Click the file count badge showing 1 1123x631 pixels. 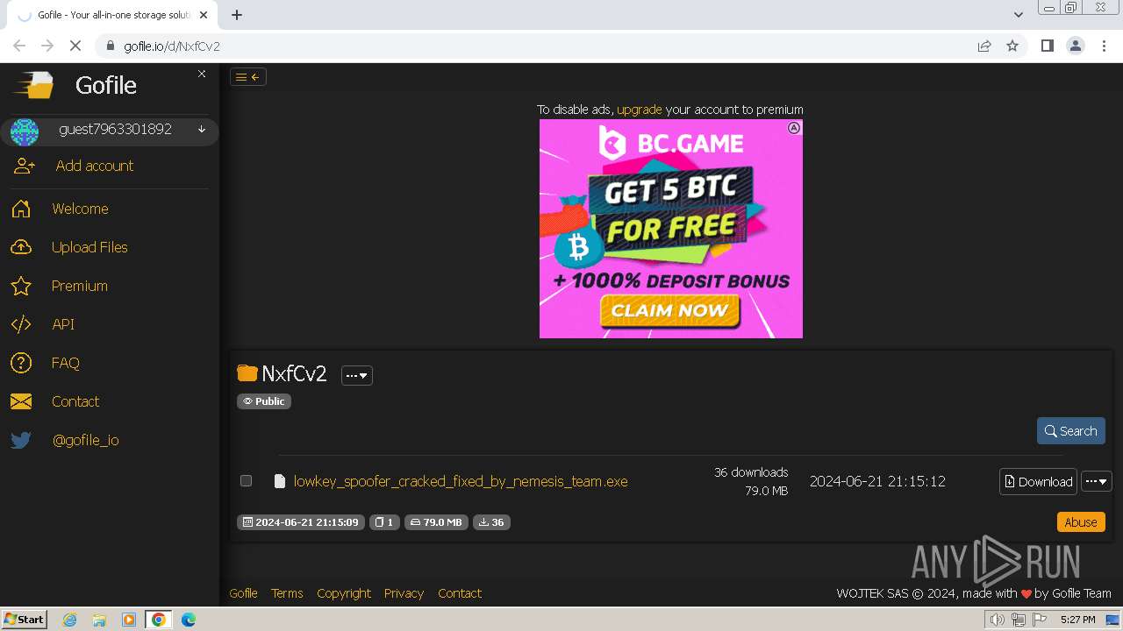click(x=384, y=522)
